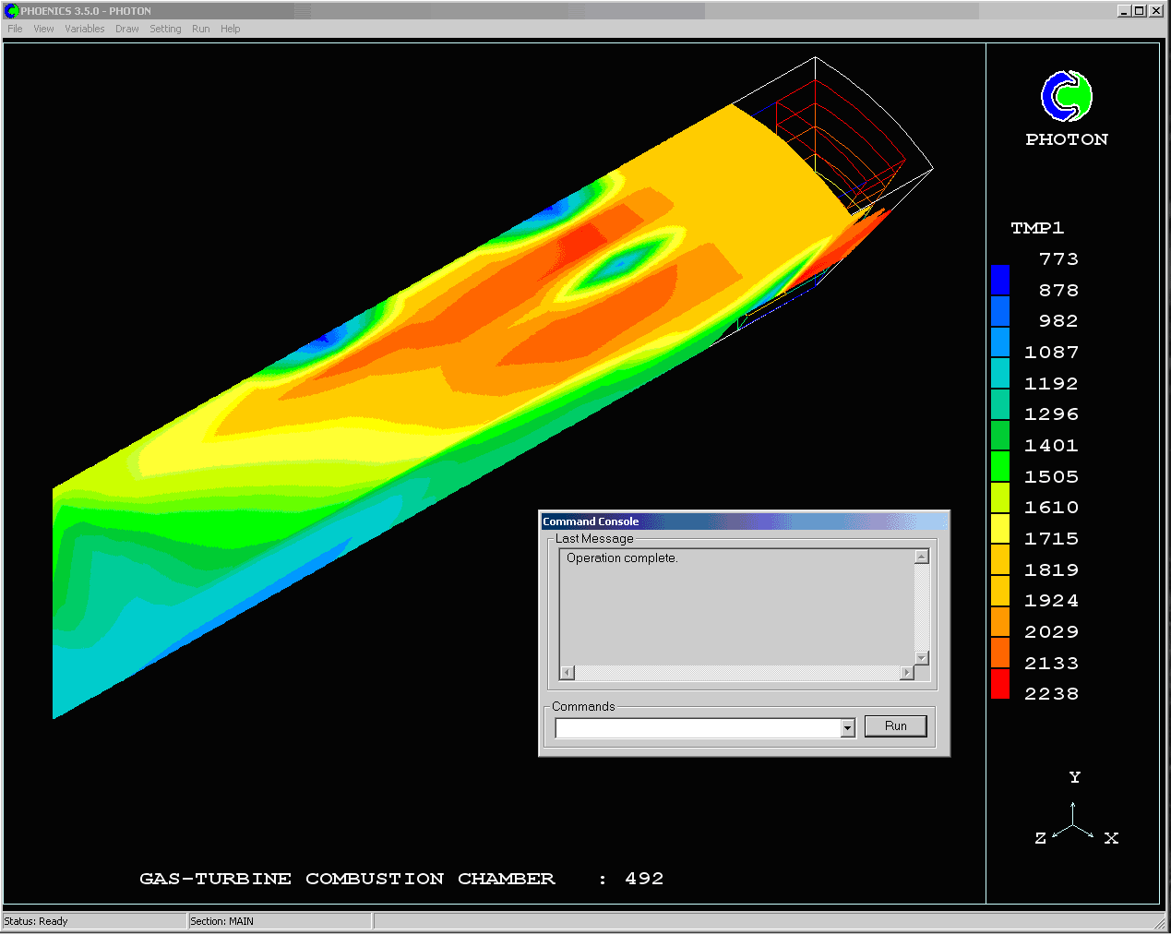Image resolution: width=1171 pixels, height=935 pixels.
Task: Click the console message scroll down arrow
Action: [x=921, y=657]
